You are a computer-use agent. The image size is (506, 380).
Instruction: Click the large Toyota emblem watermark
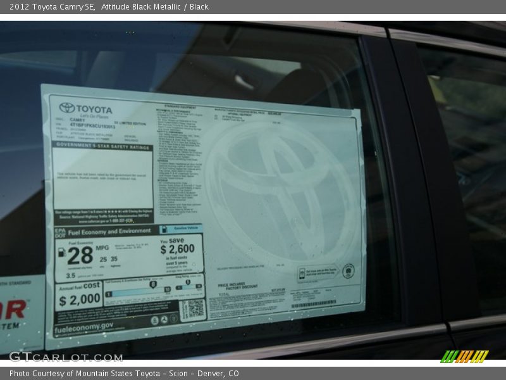(x=281, y=190)
